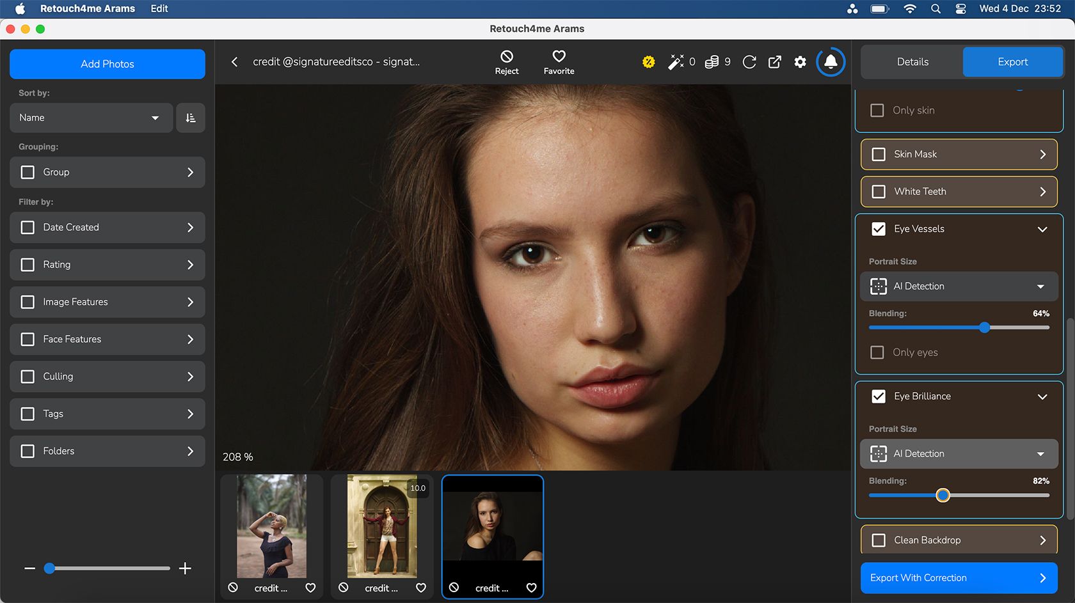Mark the current photo as Favorite
Viewport: 1075px width, 603px height.
tap(559, 62)
